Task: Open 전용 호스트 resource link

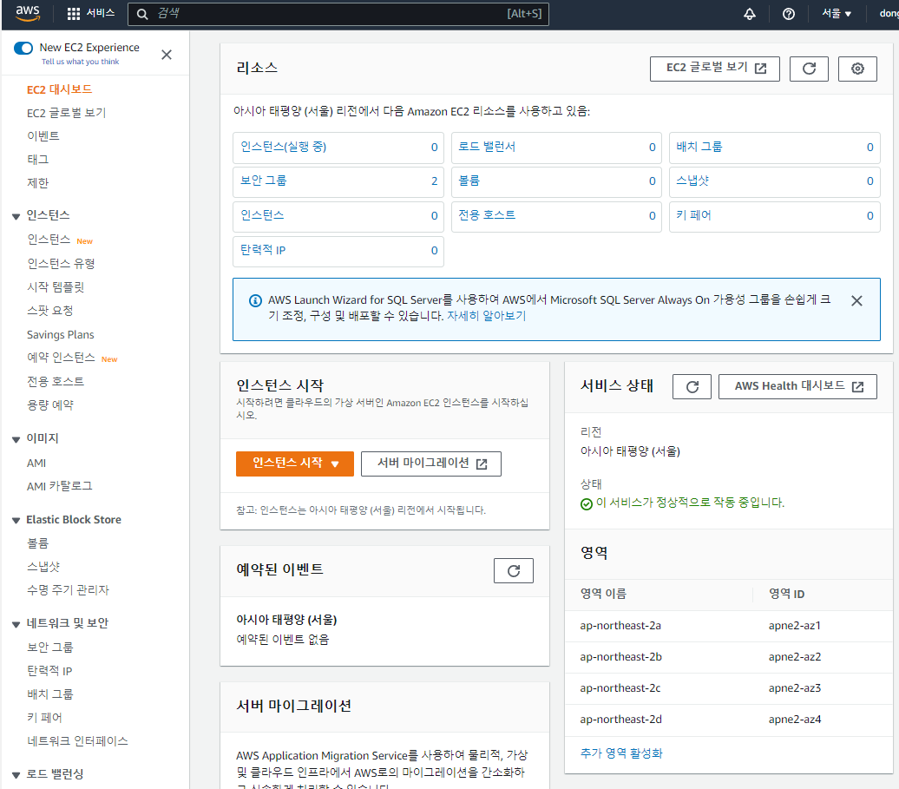Action: point(487,215)
